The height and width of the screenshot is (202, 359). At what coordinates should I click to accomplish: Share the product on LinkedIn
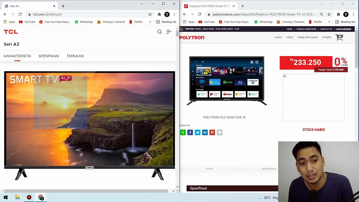(x=205, y=132)
